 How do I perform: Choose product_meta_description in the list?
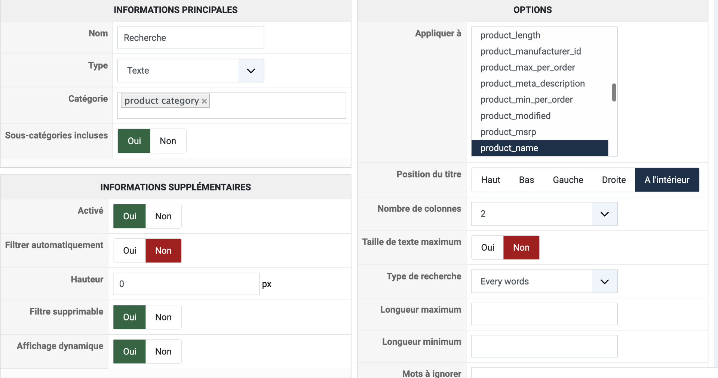tap(533, 84)
